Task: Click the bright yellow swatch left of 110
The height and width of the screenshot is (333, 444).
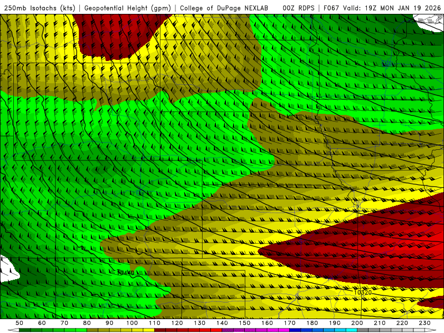Action: point(149,330)
